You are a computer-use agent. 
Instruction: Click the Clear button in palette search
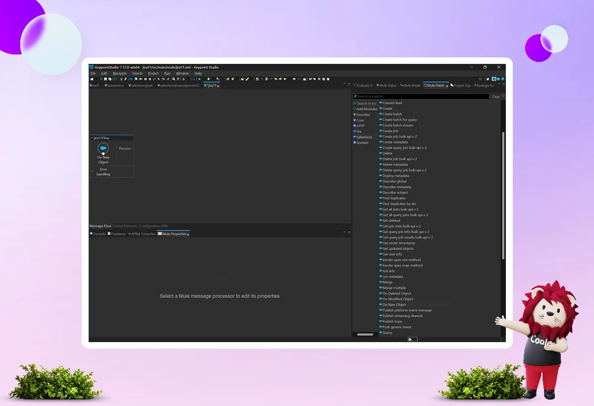[x=496, y=97]
